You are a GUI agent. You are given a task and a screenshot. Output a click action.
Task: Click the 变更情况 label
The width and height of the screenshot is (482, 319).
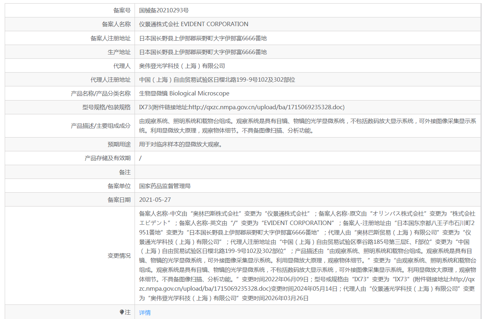tap(119, 255)
